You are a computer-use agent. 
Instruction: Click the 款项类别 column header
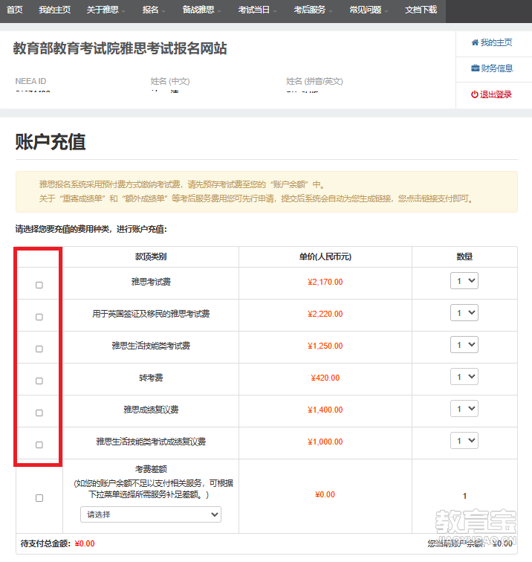click(151, 256)
